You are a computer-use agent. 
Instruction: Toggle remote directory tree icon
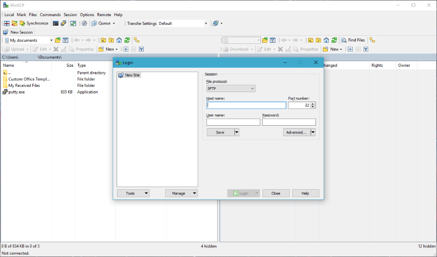[372, 40]
